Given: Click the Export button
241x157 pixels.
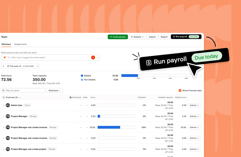Looking at the screenshot, I should [164, 37].
